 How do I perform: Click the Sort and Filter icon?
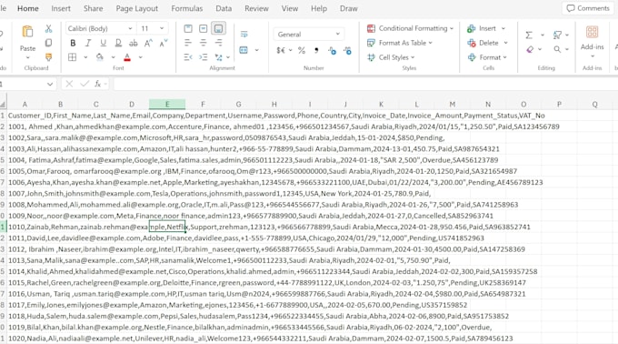pos(557,35)
